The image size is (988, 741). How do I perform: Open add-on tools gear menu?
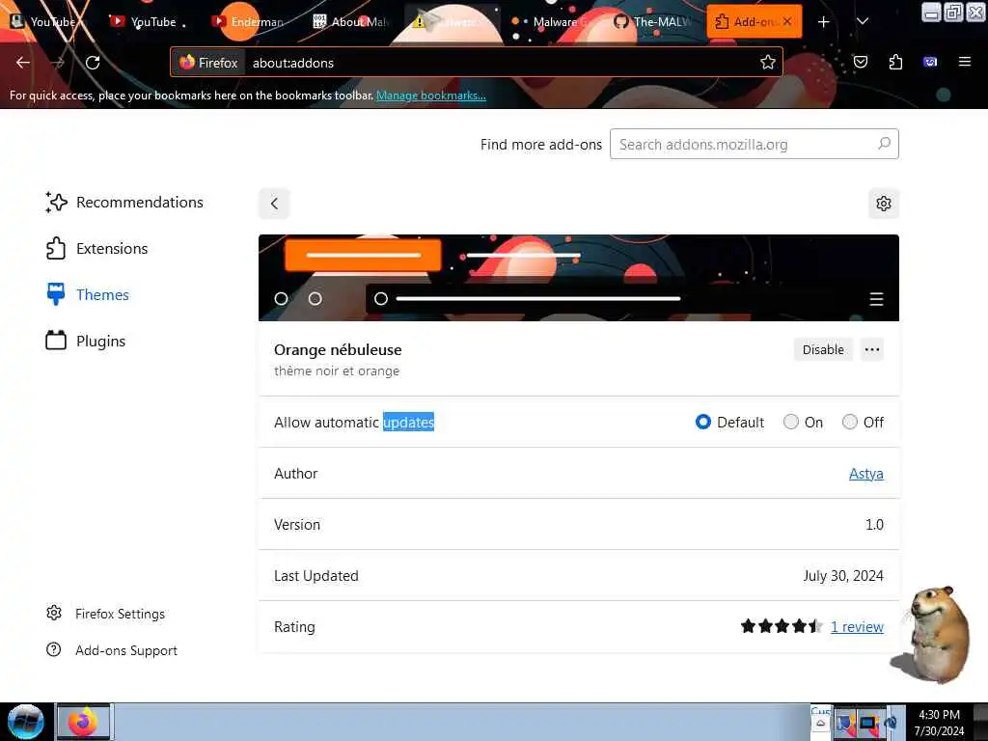click(884, 204)
